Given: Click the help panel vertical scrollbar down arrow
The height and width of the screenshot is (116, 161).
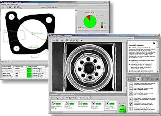Looking at the screenshot, I should point(158,71).
